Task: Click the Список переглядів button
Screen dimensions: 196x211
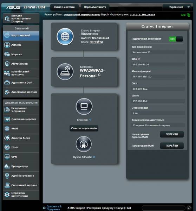Action: [84, 128]
